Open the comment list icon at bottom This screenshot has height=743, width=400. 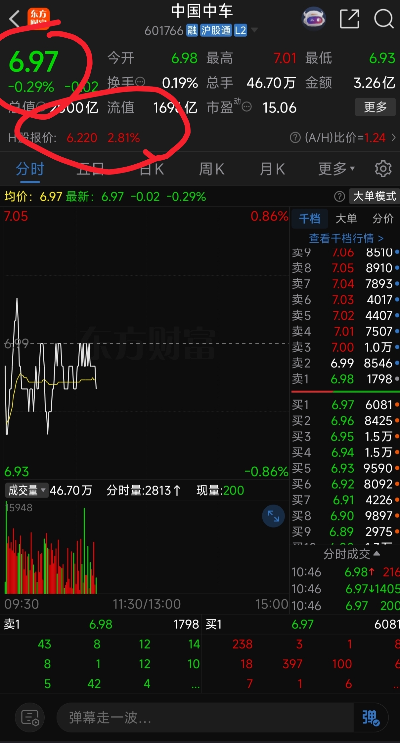[30, 718]
